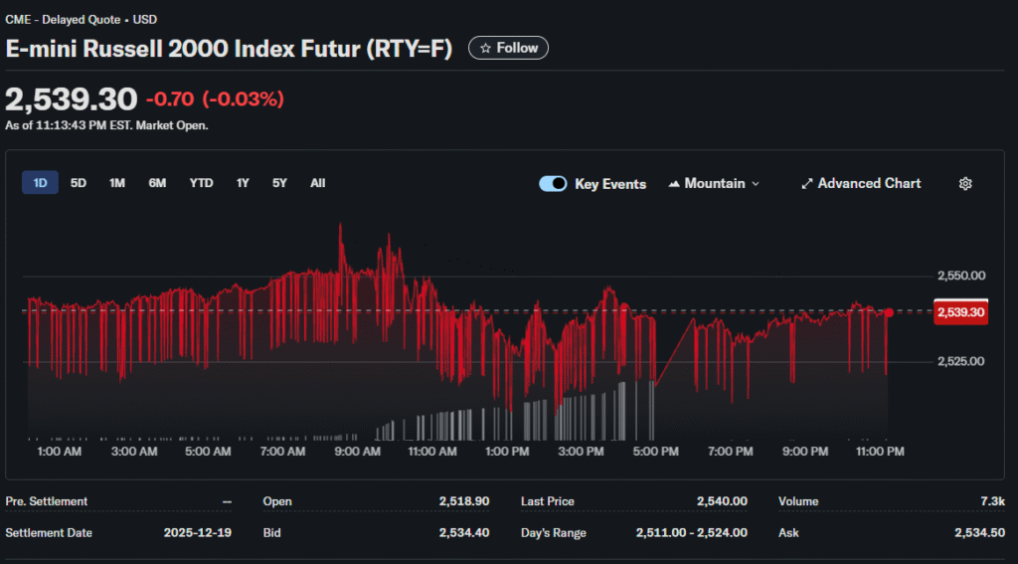This screenshot has width=1018, height=564.
Task: Display the All time range
Action: pos(317,183)
